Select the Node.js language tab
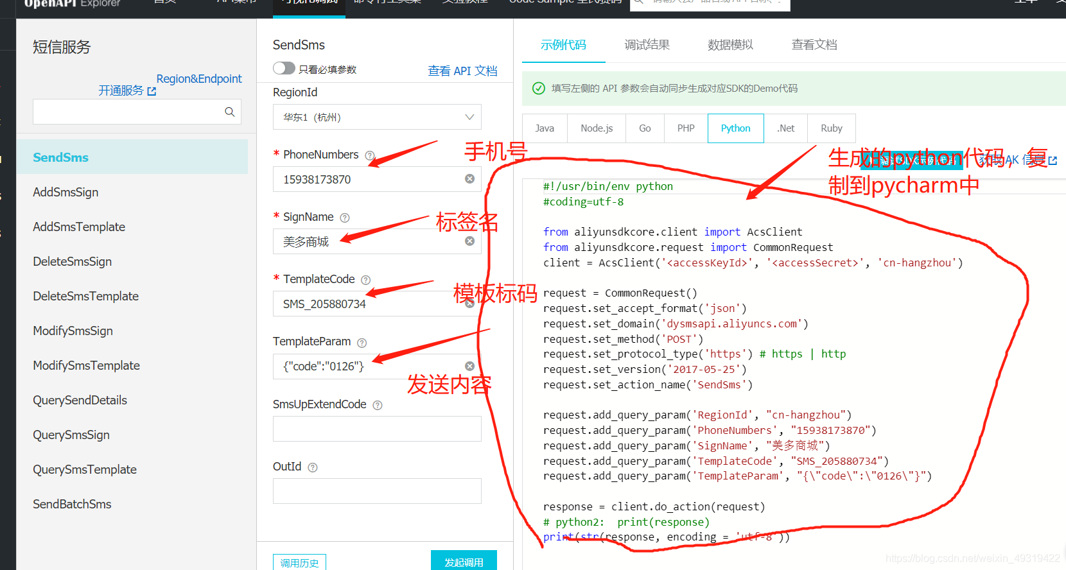 [x=597, y=128]
